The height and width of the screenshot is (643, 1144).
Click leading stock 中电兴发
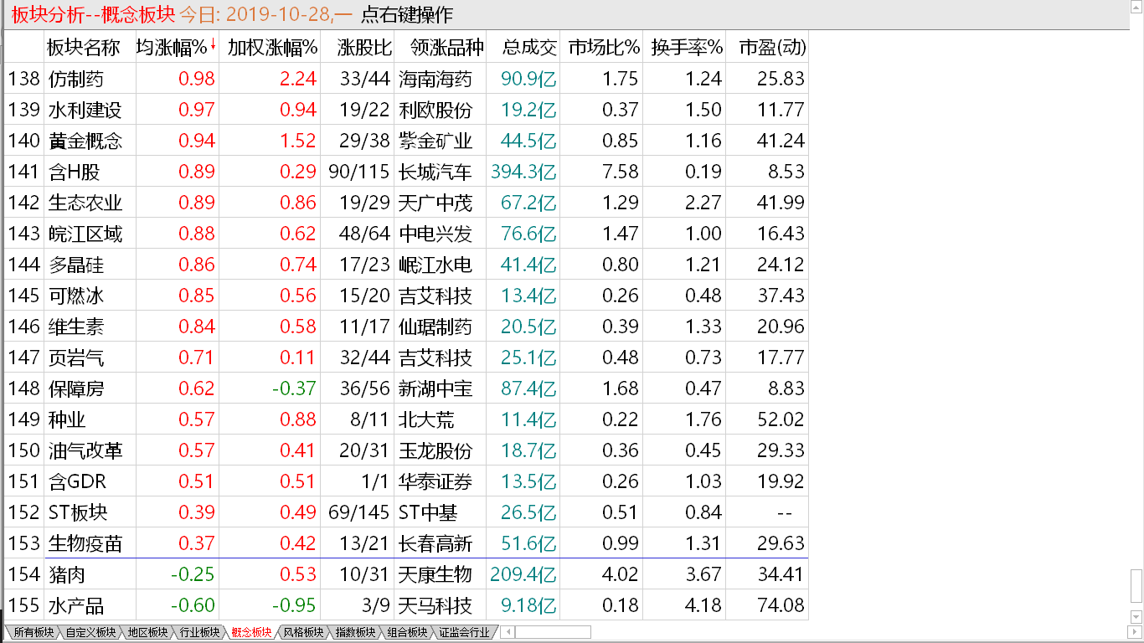tap(435, 234)
